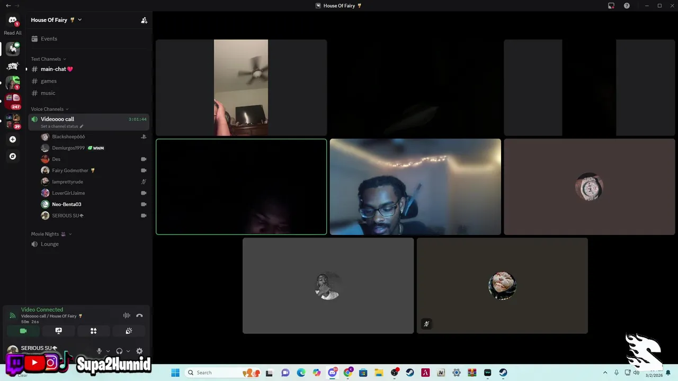Click the man with glasses video tile
This screenshot has height=381, width=678.
point(415,187)
